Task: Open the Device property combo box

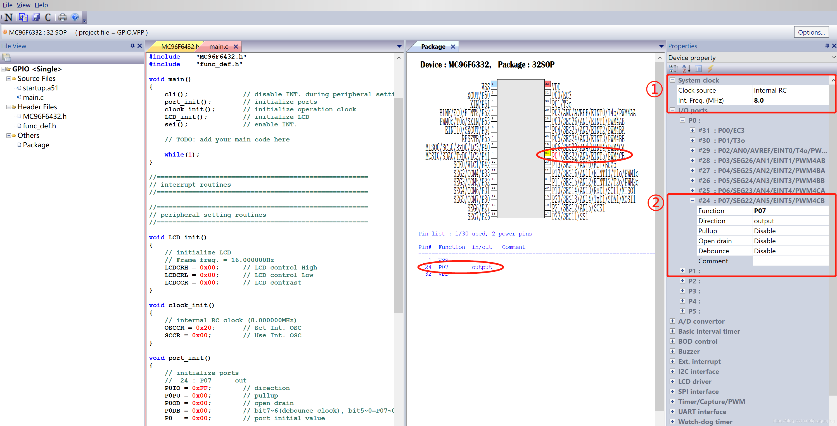Action: coord(751,57)
